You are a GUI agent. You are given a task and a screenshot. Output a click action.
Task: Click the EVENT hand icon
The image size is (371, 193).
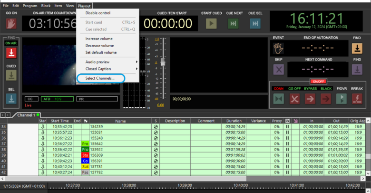(x=279, y=47)
